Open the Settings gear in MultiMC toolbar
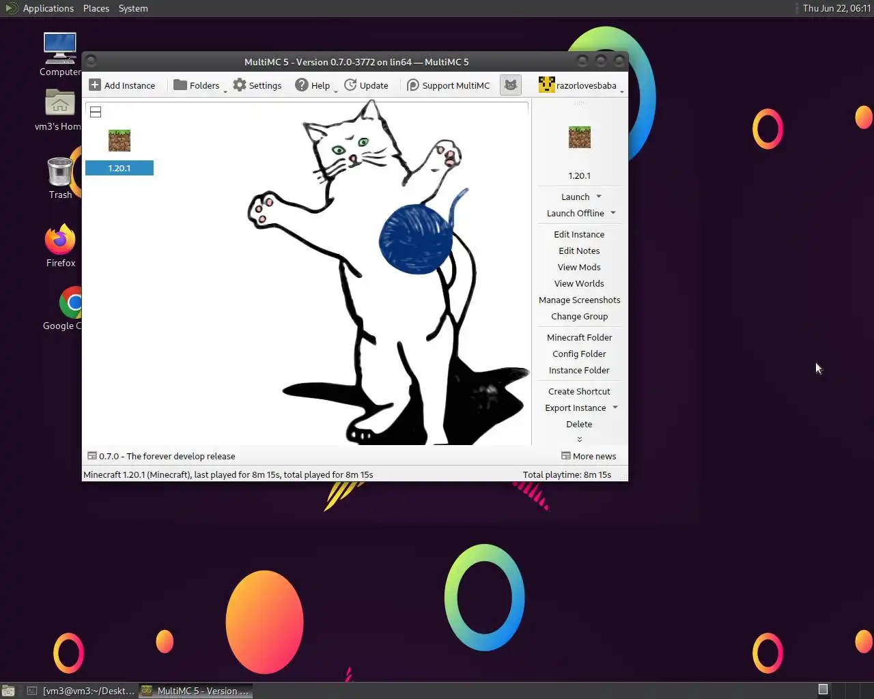 coord(257,85)
